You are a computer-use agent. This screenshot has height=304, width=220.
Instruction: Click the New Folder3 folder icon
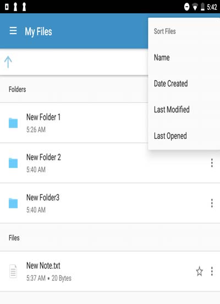pos(13,203)
